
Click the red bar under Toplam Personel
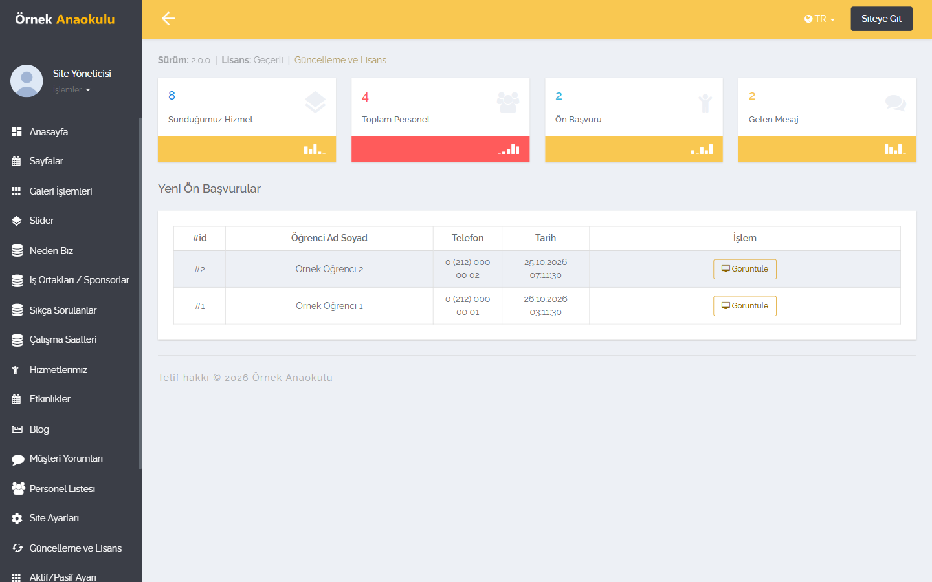[440, 149]
